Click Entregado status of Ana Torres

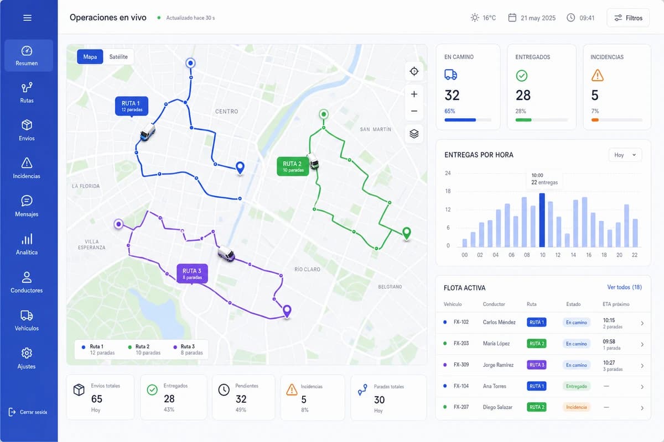[577, 386]
